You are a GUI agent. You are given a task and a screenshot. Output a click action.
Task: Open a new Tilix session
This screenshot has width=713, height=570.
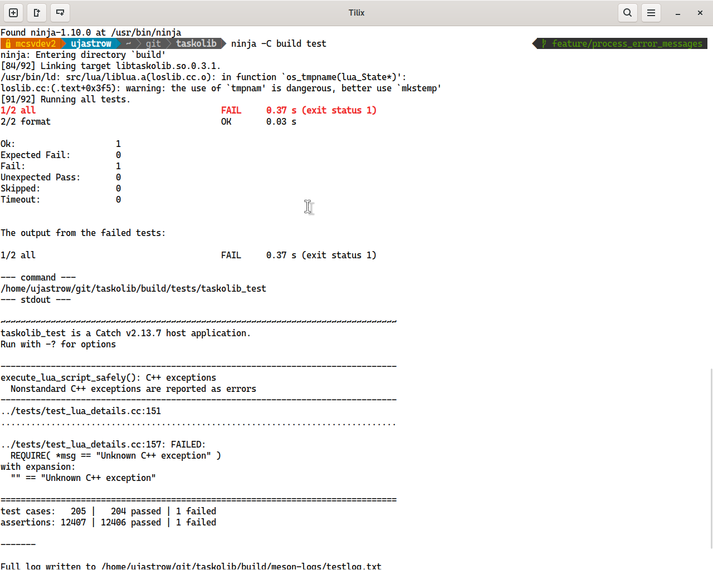[13, 13]
